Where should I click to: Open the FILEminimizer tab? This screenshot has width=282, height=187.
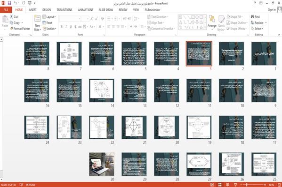(x=153, y=10)
